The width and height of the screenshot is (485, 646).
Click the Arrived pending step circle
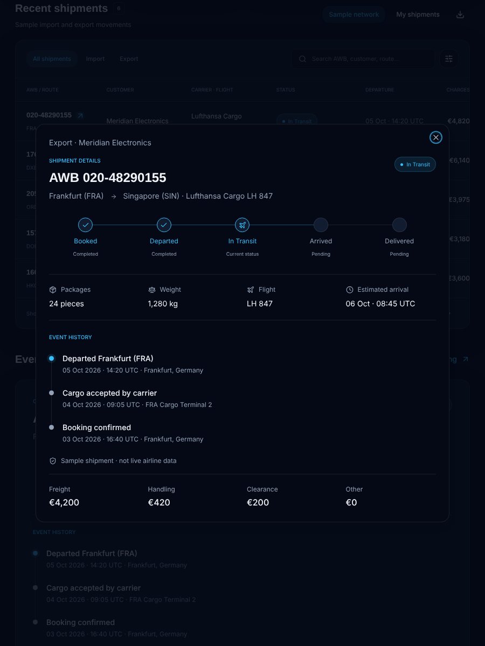pos(321,225)
